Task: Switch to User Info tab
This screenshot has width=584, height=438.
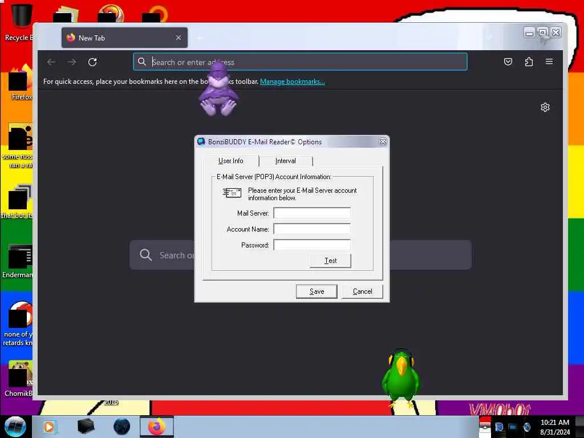Action: (230, 160)
